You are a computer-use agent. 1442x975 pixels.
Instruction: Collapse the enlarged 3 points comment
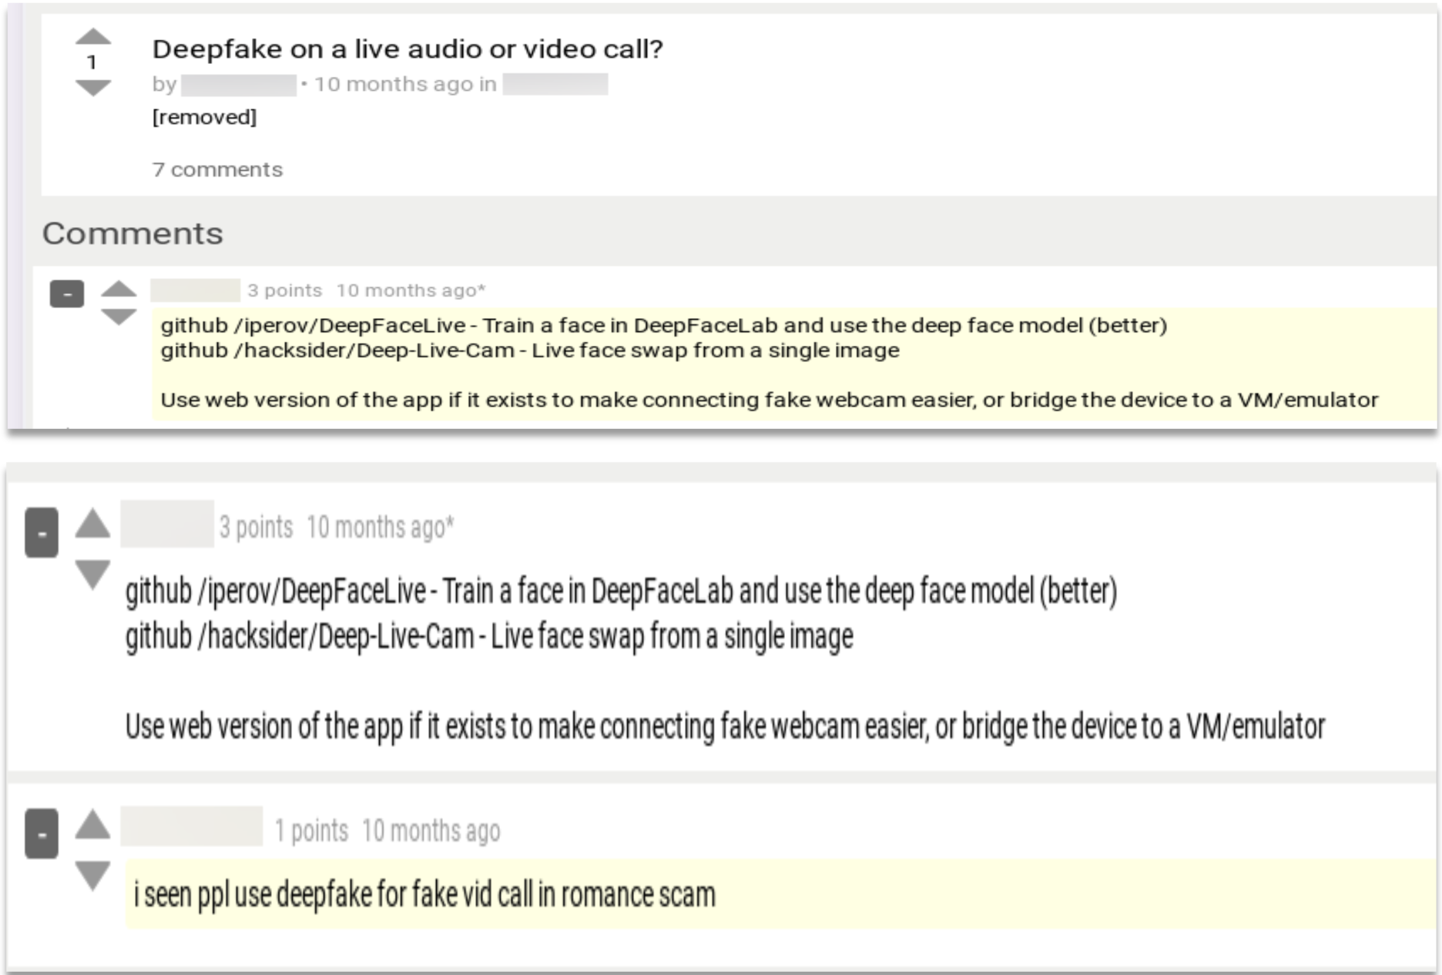pyautogui.click(x=42, y=532)
